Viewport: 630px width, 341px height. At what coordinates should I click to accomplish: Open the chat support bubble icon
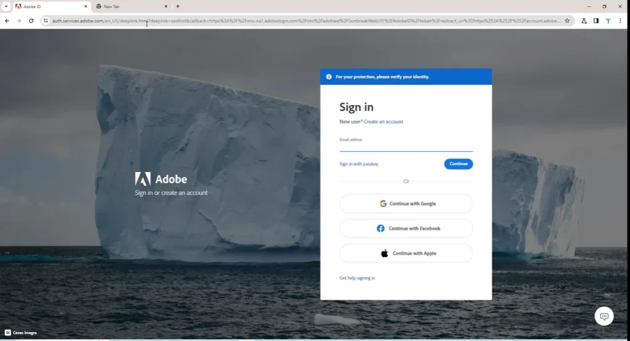pyautogui.click(x=604, y=316)
